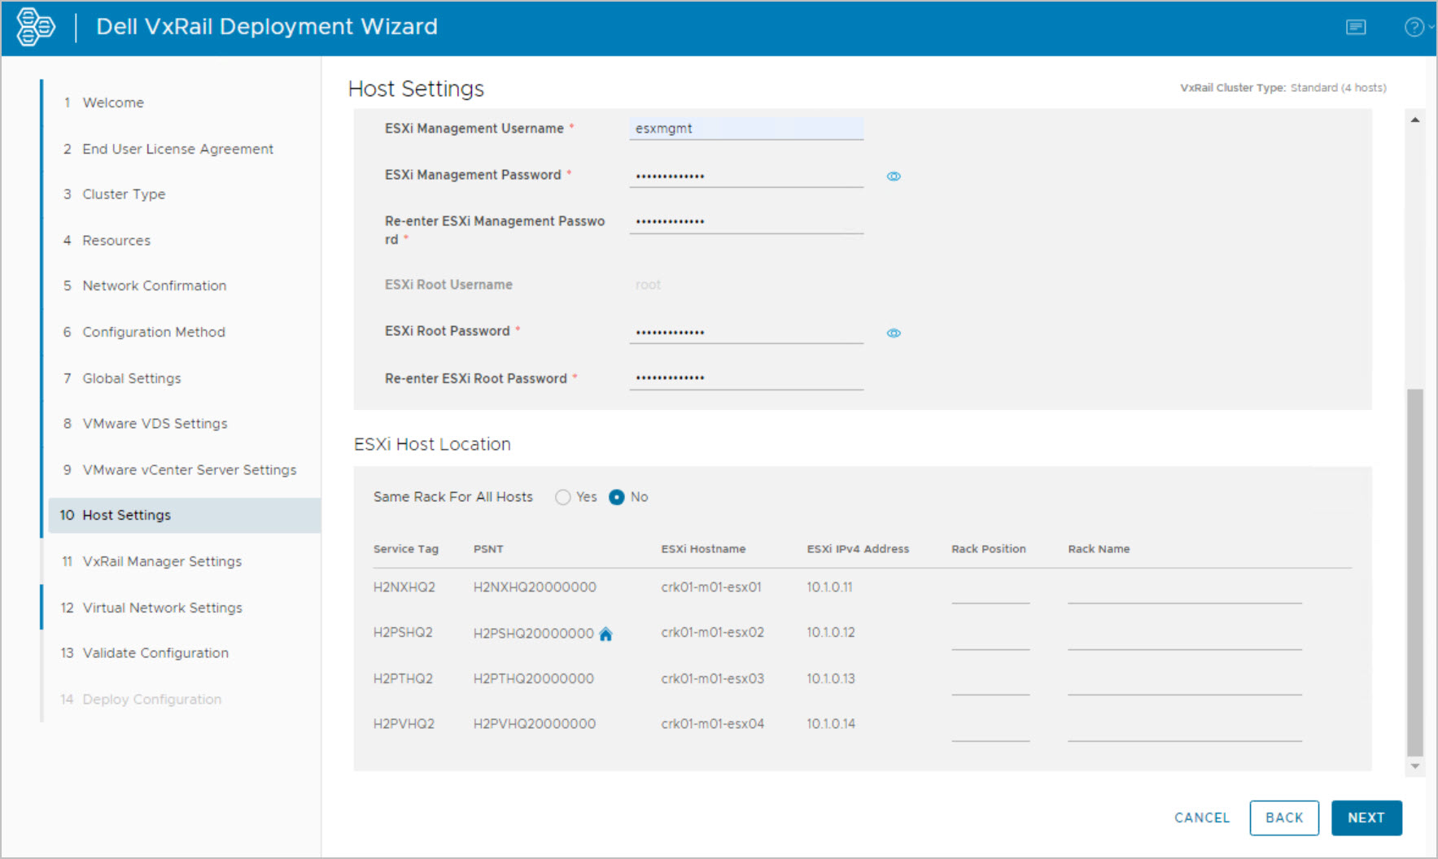Image resolution: width=1438 pixels, height=859 pixels.
Task: Cancel the deployment wizard
Action: 1201,818
